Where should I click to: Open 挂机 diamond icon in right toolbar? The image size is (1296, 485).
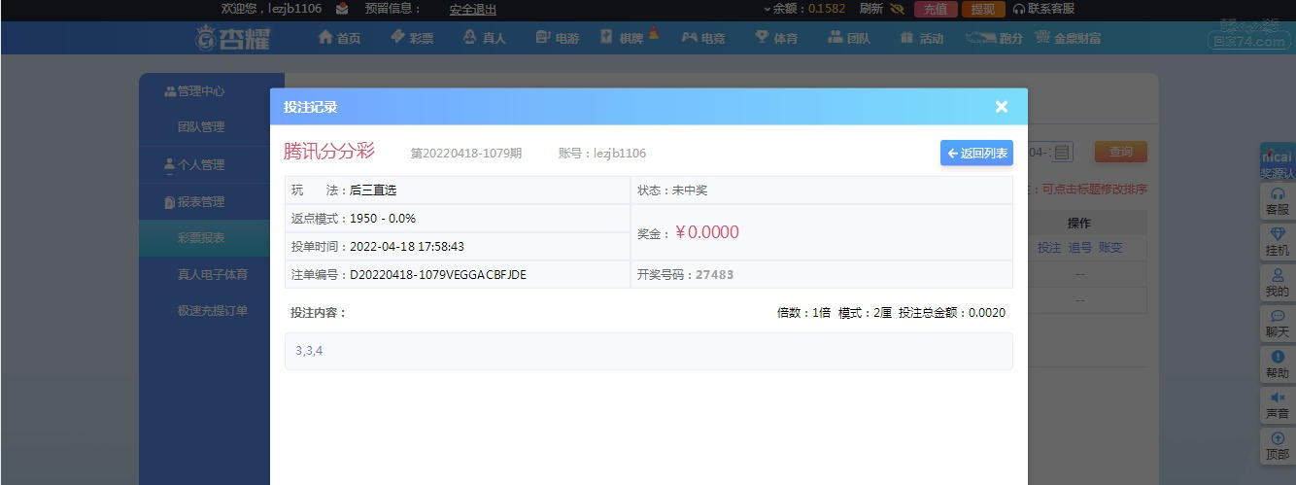[1278, 242]
